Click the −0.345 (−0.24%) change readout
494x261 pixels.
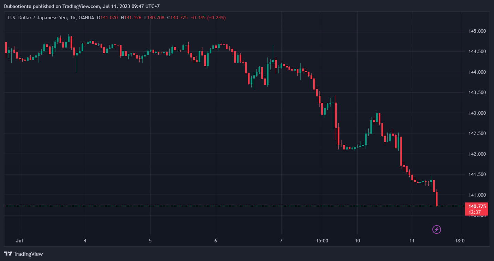point(208,18)
